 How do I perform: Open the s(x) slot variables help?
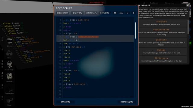coord(121,13)
